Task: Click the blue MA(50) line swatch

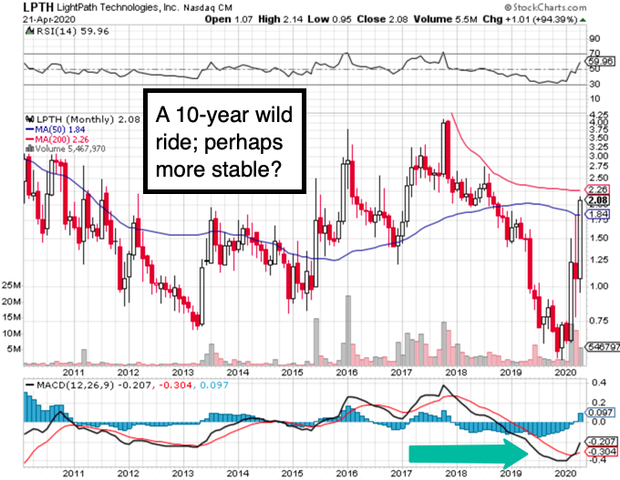Action: pos(30,129)
